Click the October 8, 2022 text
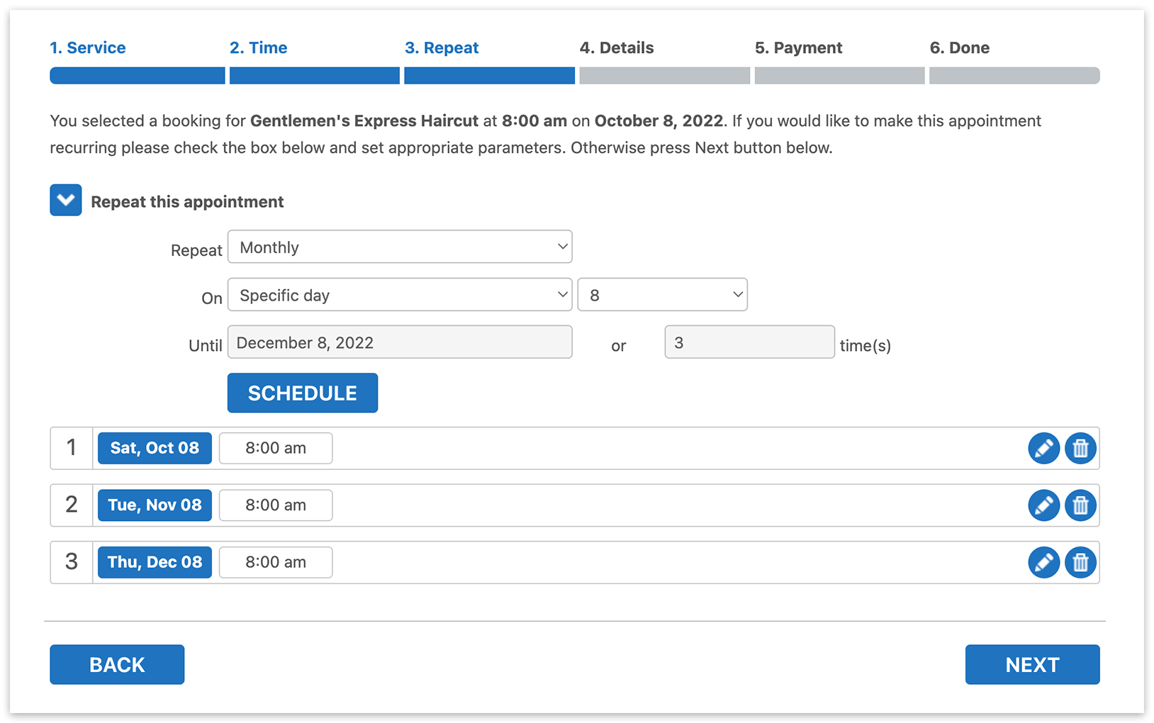The image size is (1154, 723). pyautogui.click(x=659, y=121)
